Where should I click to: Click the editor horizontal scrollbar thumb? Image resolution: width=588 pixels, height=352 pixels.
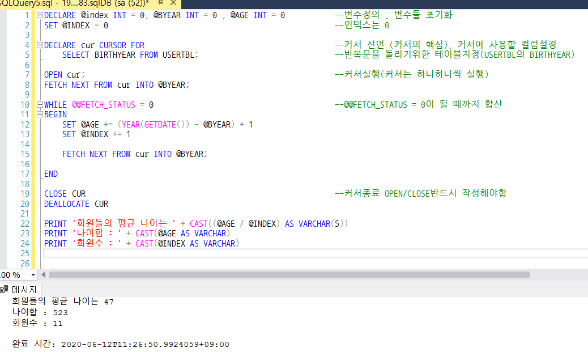coord(289,275)
